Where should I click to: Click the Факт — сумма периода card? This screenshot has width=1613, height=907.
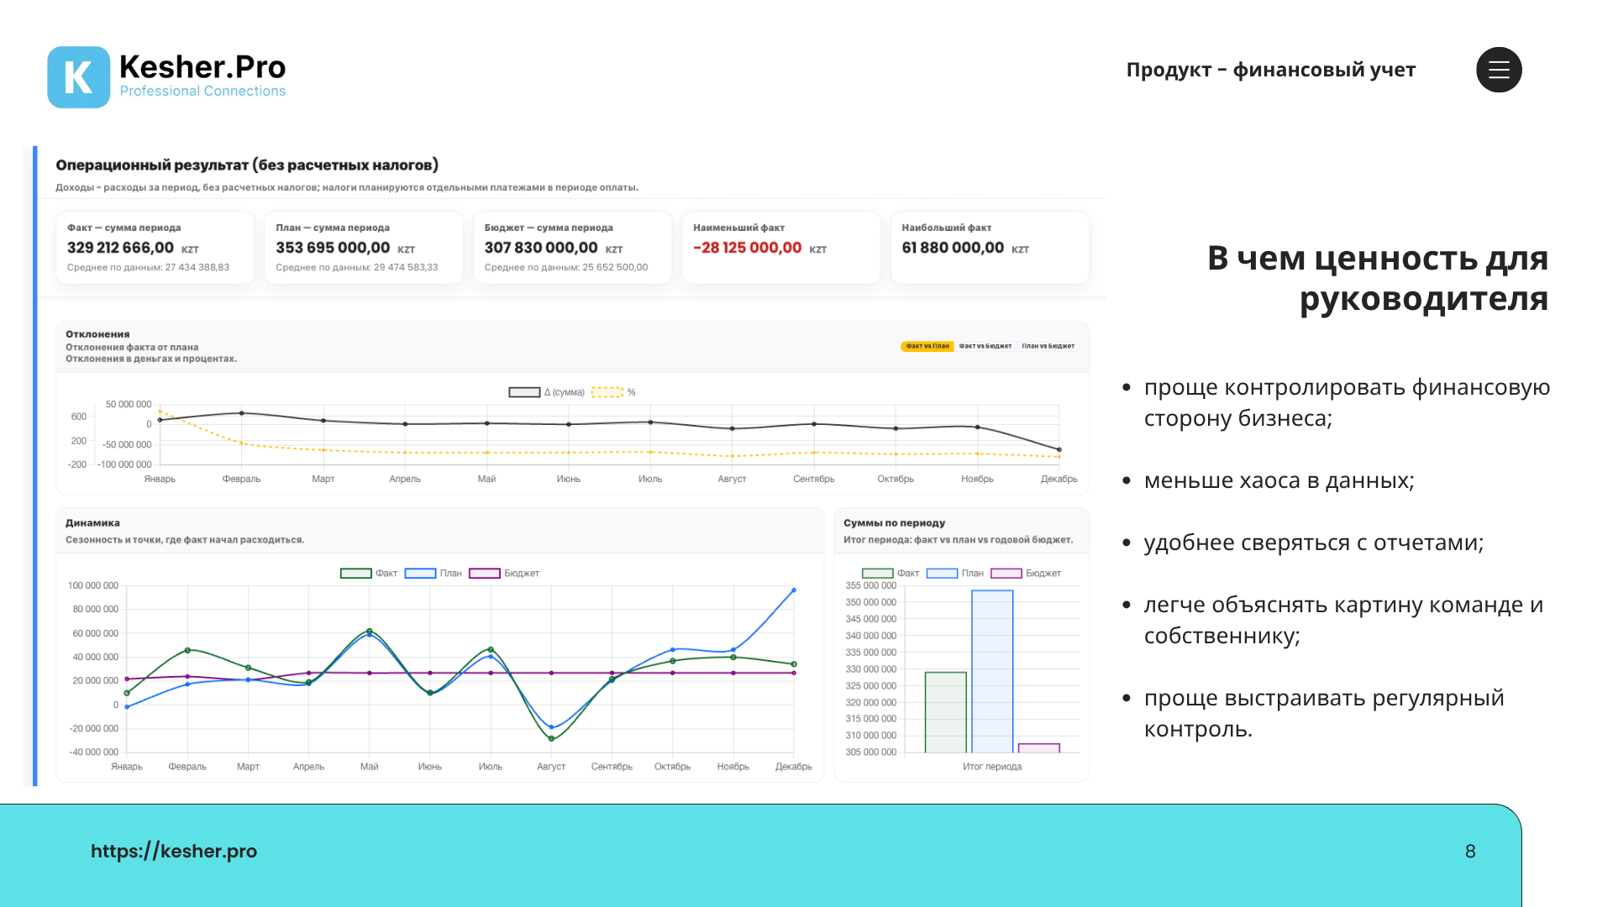click(155, 248)
